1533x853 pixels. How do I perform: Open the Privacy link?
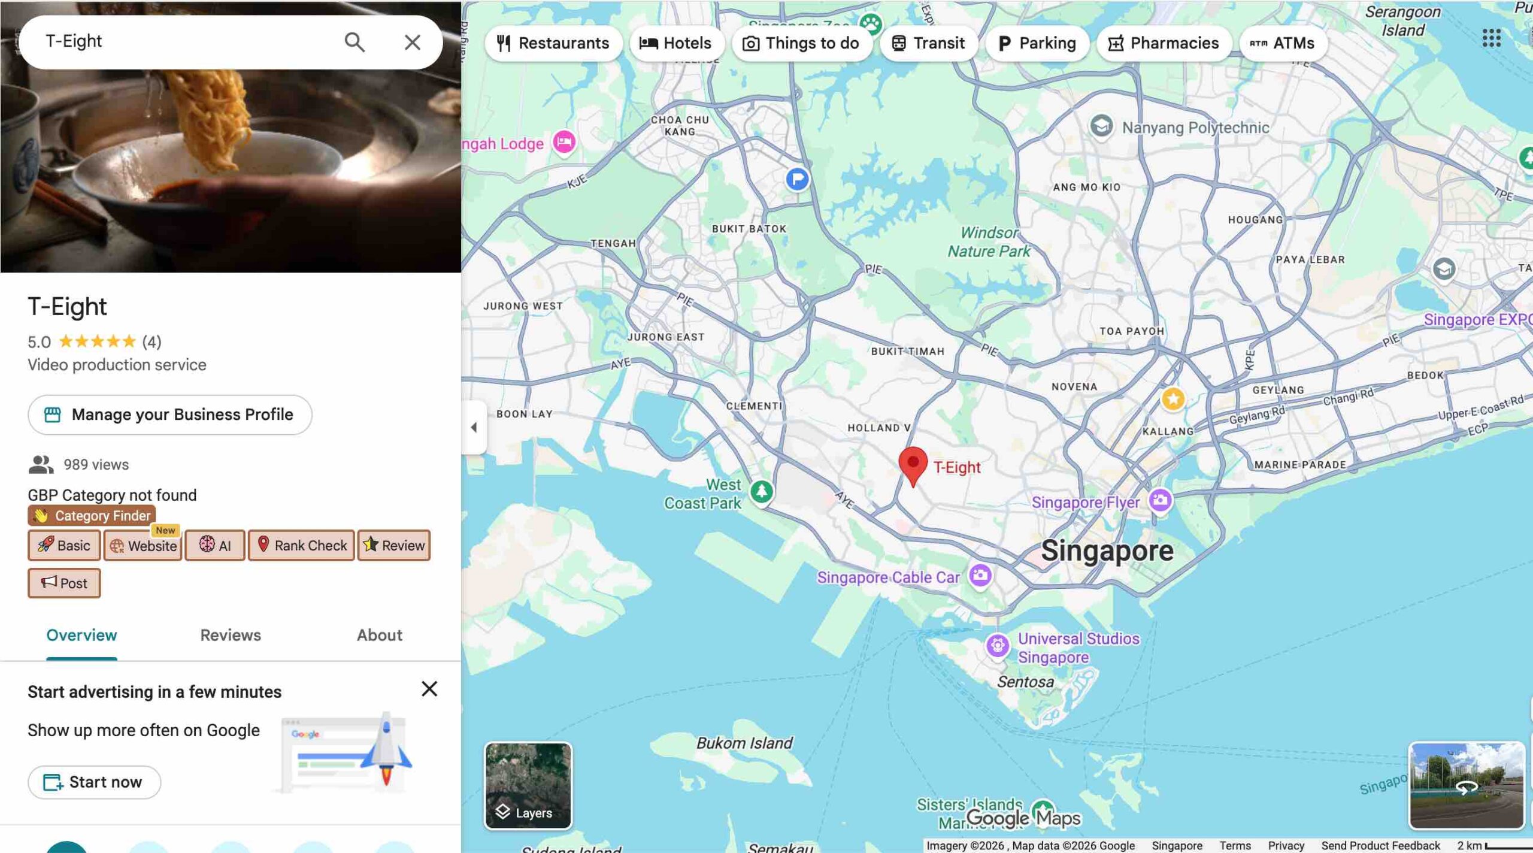(1286, 845)
